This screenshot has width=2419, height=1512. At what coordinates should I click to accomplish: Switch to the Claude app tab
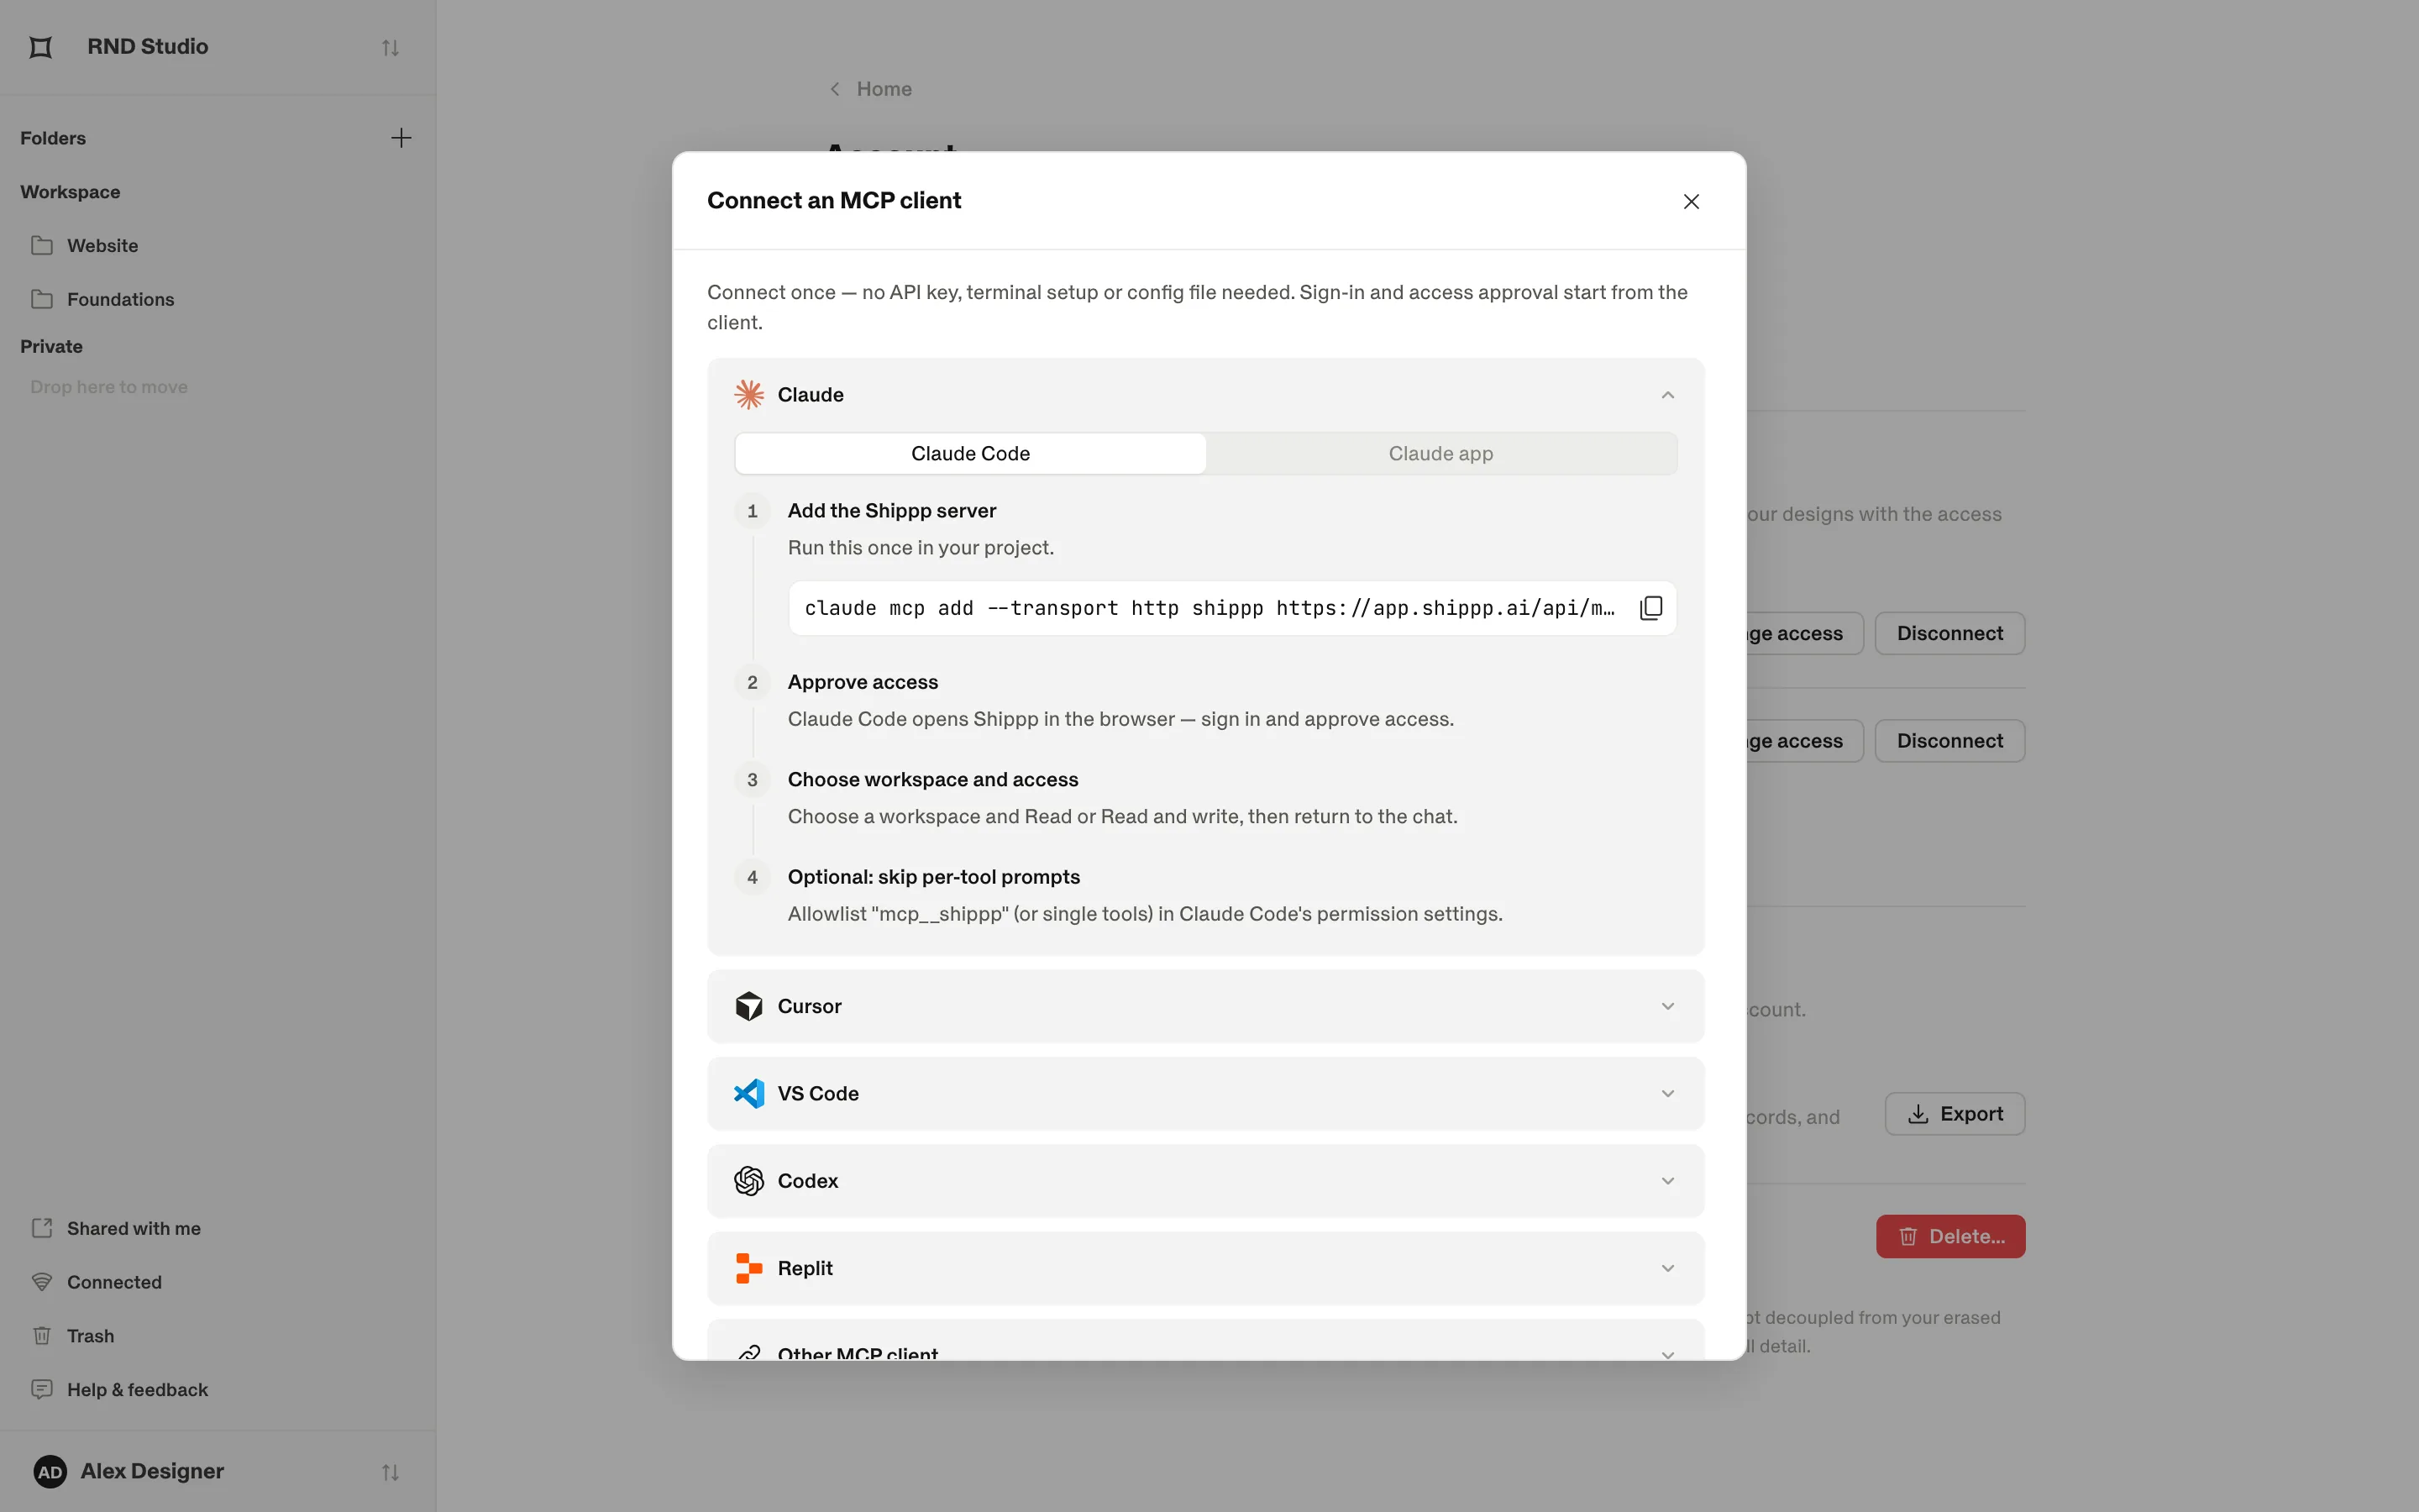click(x=1440, y=454)
